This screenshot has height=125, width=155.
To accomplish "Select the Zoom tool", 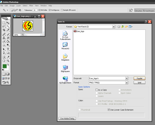I will click(8, 61).
